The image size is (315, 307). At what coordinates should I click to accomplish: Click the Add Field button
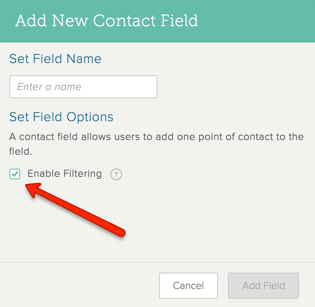click(x=263, y=286)
